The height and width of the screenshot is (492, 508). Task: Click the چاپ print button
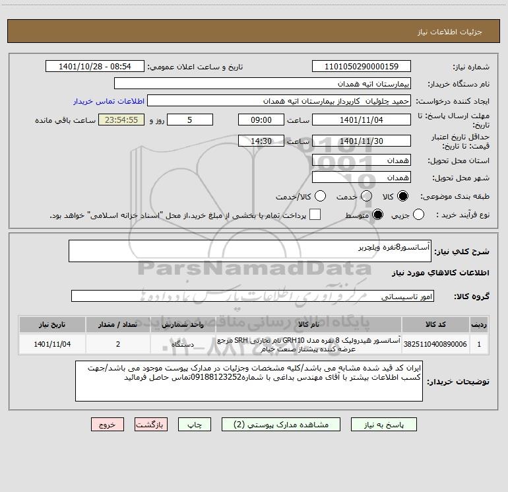[195, 425]
